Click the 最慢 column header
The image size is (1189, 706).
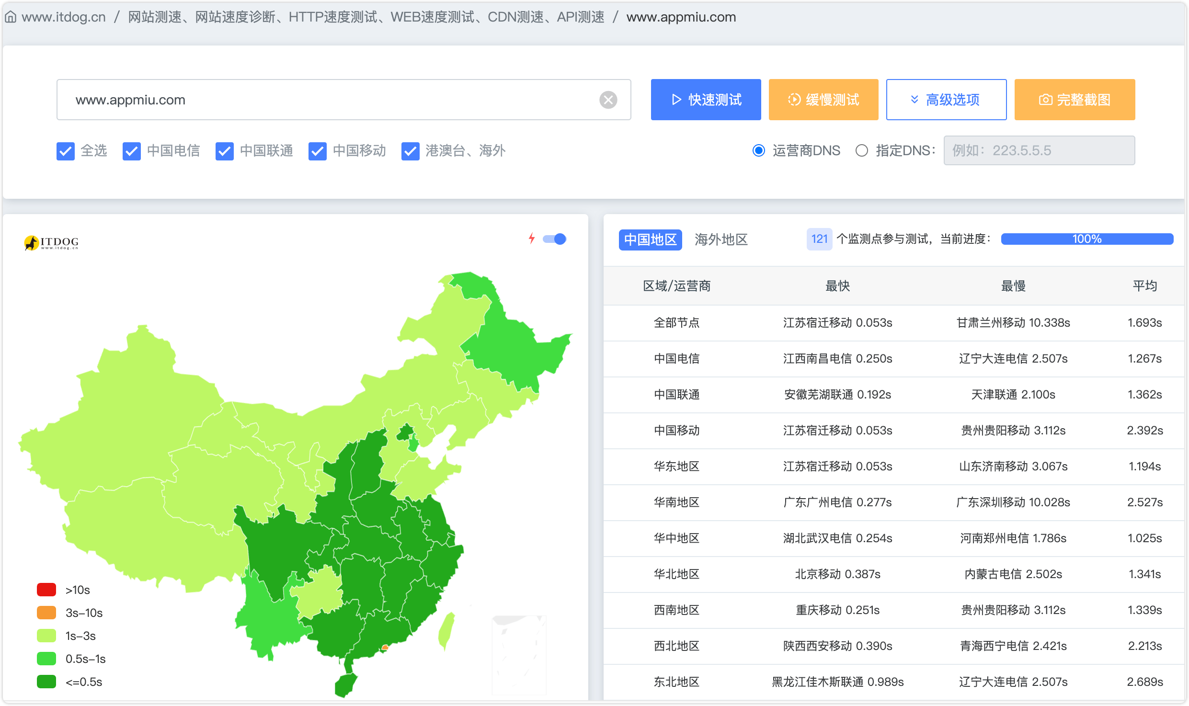1013,286
